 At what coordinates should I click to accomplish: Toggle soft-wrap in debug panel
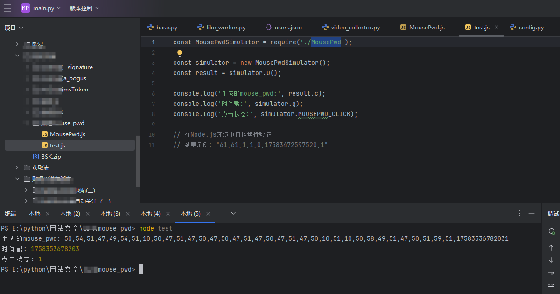pos(551,272)
